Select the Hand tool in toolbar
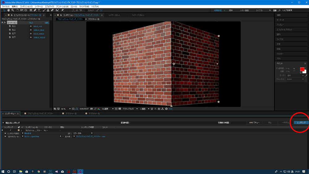Viewport: 309px width, 174px height. point(8,10)
